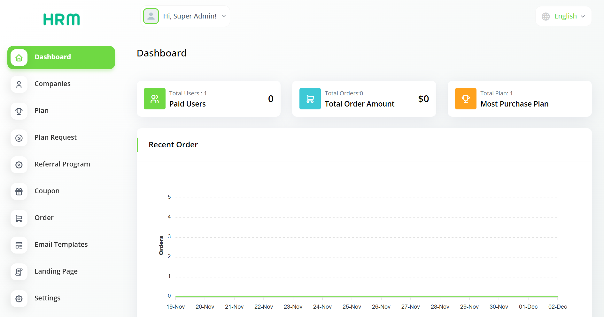Click the orange Most Purchase Plan trophy

466,99
